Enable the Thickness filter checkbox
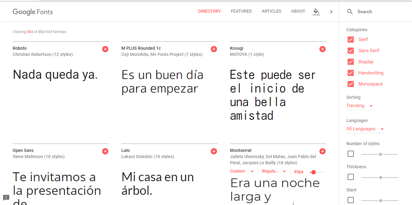 tap(351, 177)
